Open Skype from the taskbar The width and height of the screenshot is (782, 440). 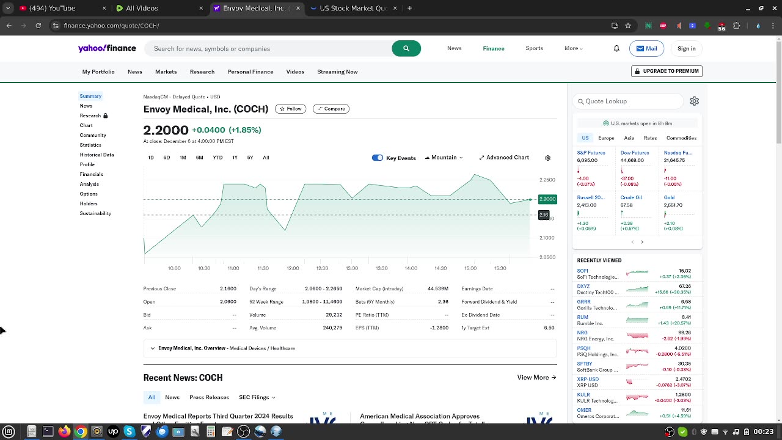tap(129, 431)
